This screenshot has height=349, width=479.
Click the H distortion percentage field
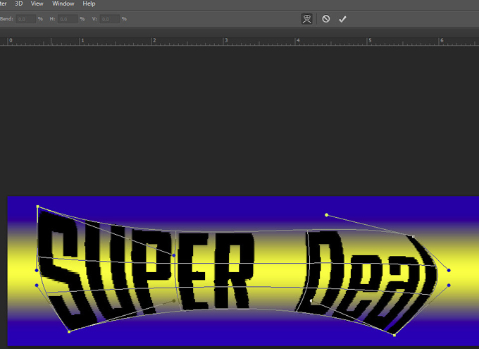(x=68, y=19)
